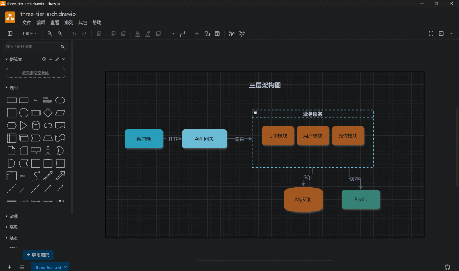459x271 pixels.
Task: Toggle the format panel icon
Action: pos(441,34)
